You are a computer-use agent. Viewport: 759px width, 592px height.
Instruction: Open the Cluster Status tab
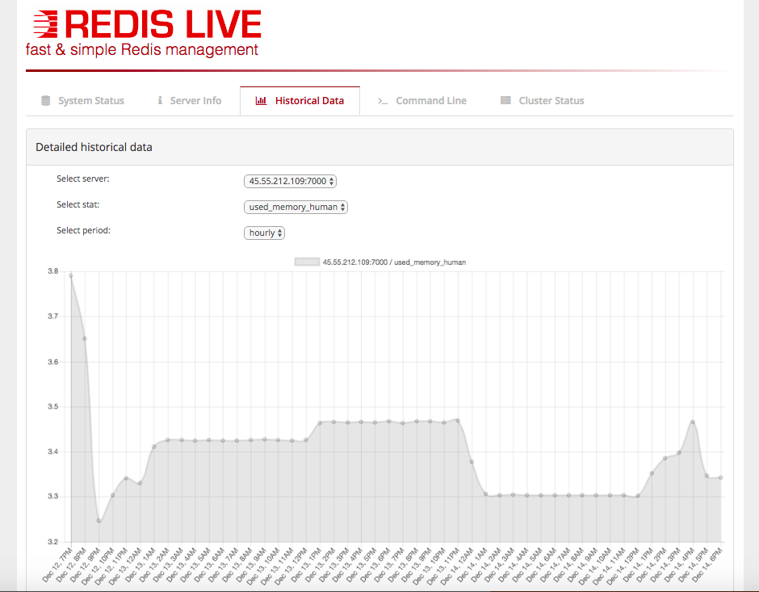[542, 101]
